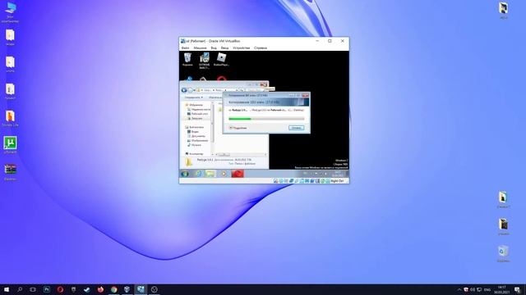Click the active VirtualBox VM taskbar icon
526x295 pixels.
[141, 289]
